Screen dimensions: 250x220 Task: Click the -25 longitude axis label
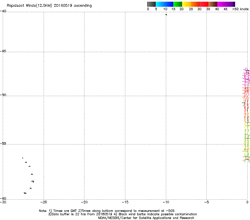(44, 202)
